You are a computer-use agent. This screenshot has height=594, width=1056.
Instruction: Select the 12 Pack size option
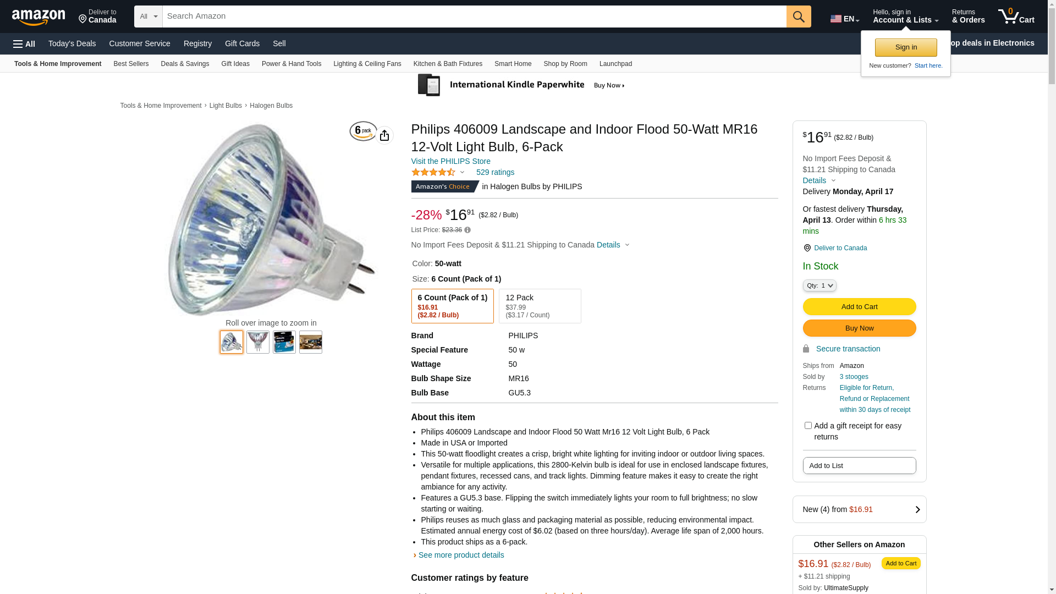pyautogui.click(x=540, y=306)
